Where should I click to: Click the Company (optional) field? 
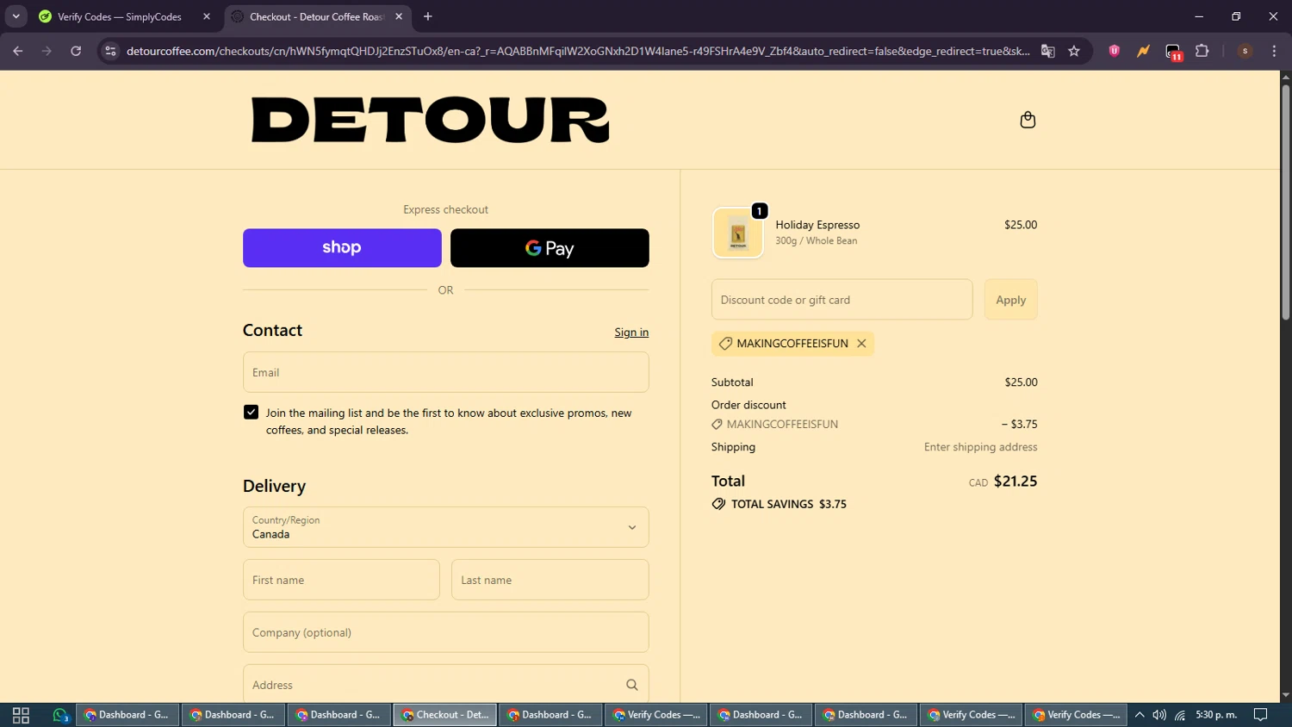coord(445,632)
